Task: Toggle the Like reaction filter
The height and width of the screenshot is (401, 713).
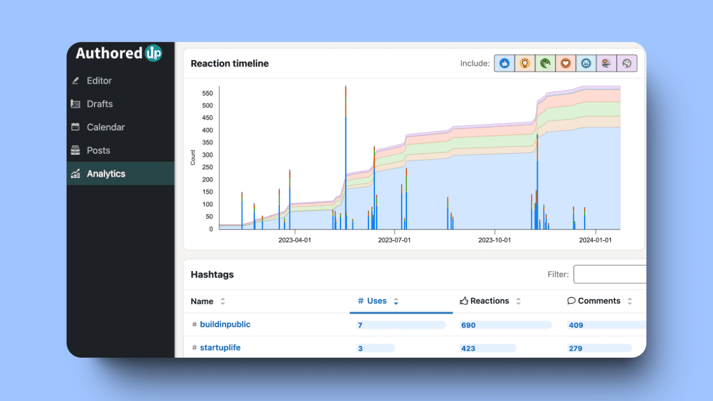Action: (x=505, y=63)
